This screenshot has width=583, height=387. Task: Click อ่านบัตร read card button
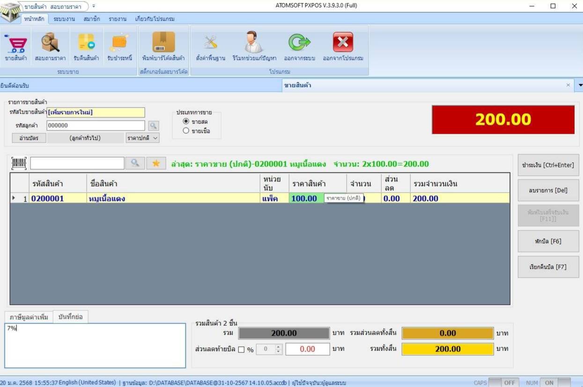tap(29, 138)
